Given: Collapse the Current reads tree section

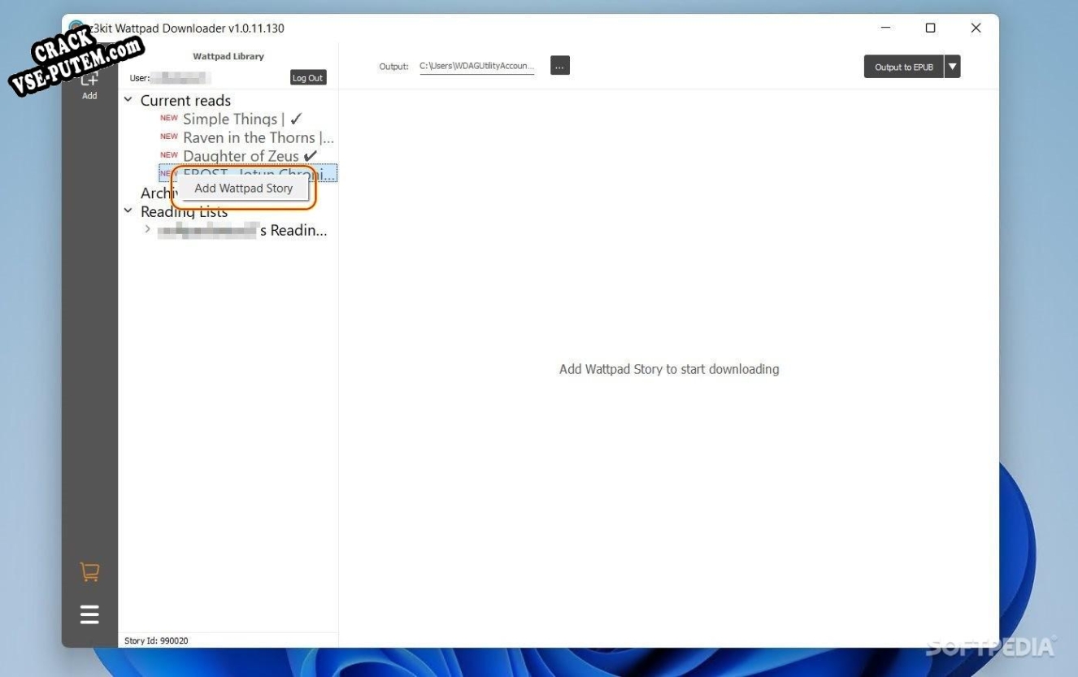Looking at the screenshot, I should (128, 100).
